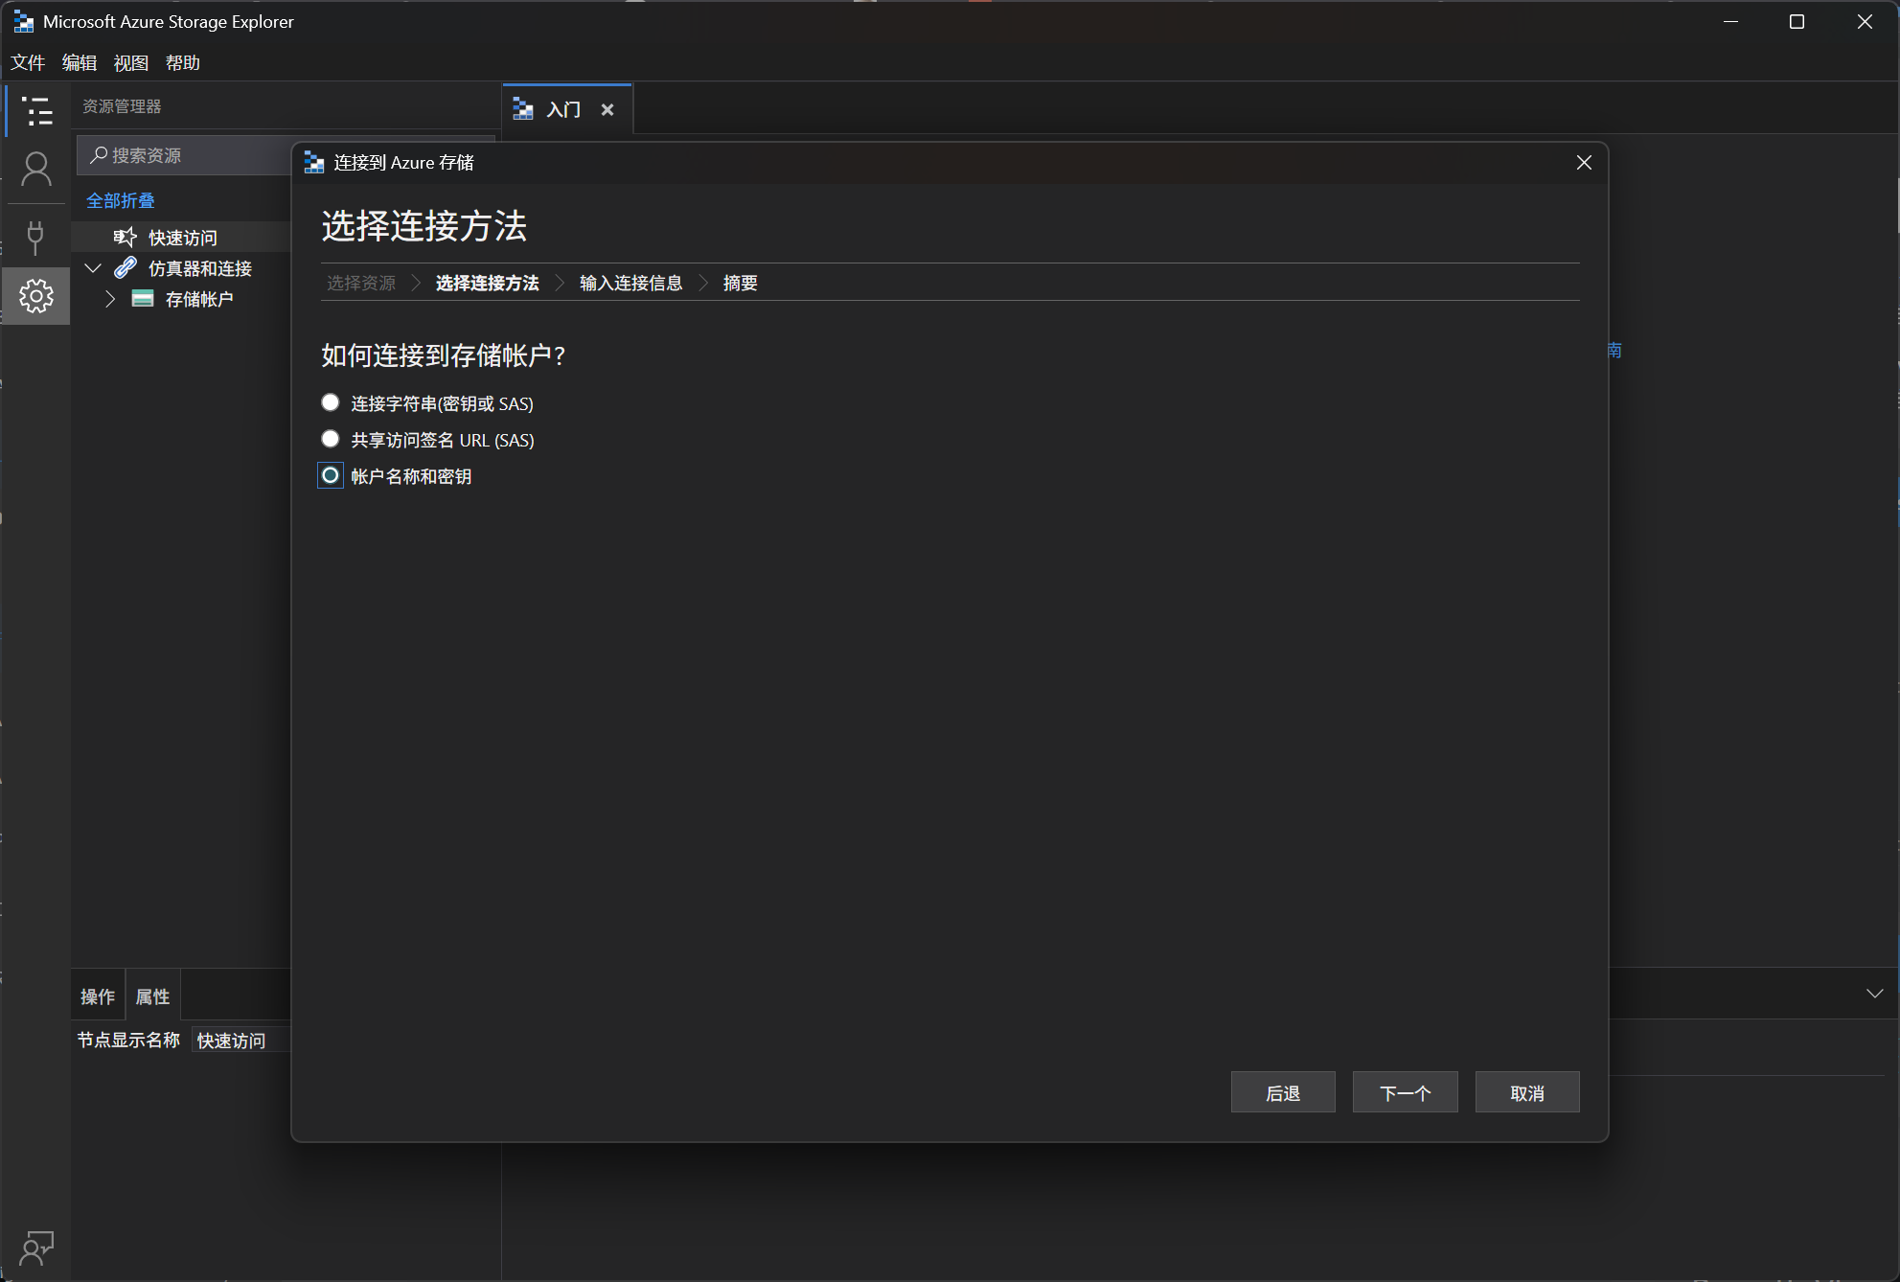Image resolution: width=1900 pixels, height=1282 pixels.
Task: Click the 下一个 button
Action: [x=1405, y=1092]
